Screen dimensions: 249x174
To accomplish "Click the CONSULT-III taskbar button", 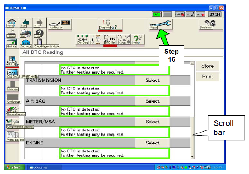I will click(45, 167).
